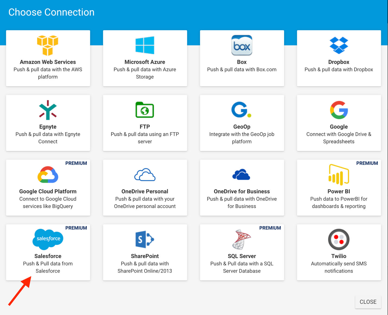The width and height of the screenshot is (388, 315).
Task: Click the Choose Connection heading
Action: (x=51, y=12)
